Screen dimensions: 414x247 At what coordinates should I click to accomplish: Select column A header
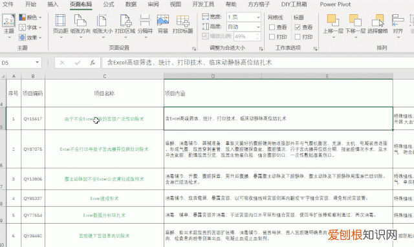14,76
